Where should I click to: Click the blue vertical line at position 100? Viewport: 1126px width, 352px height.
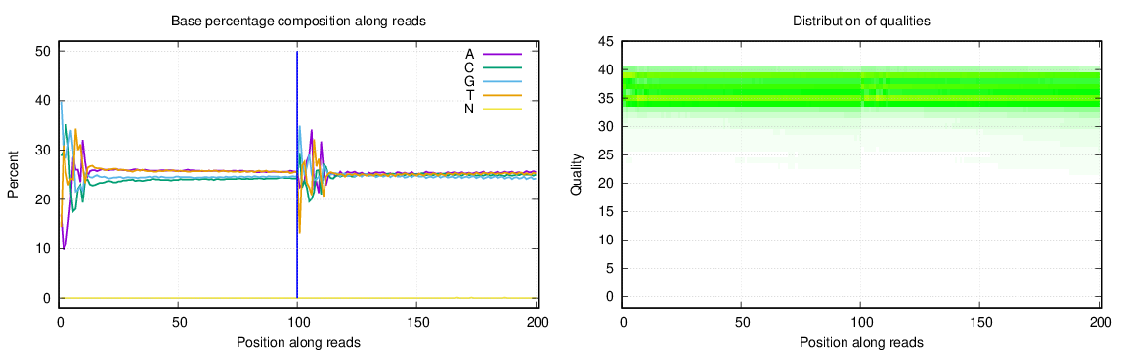297,175
